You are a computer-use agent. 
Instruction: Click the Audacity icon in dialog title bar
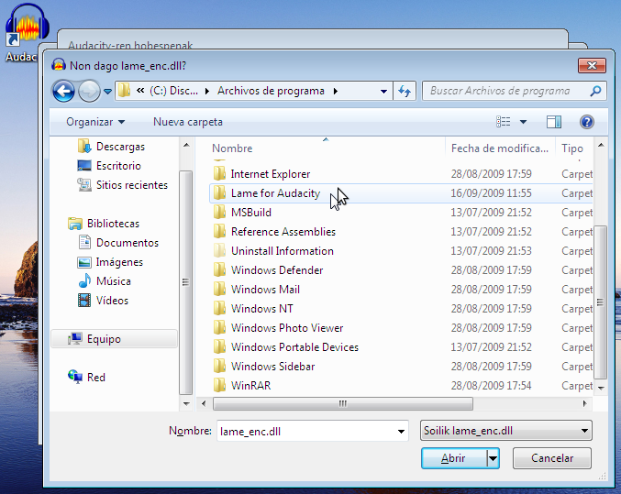pyautogui.click(x=59, y=65)
